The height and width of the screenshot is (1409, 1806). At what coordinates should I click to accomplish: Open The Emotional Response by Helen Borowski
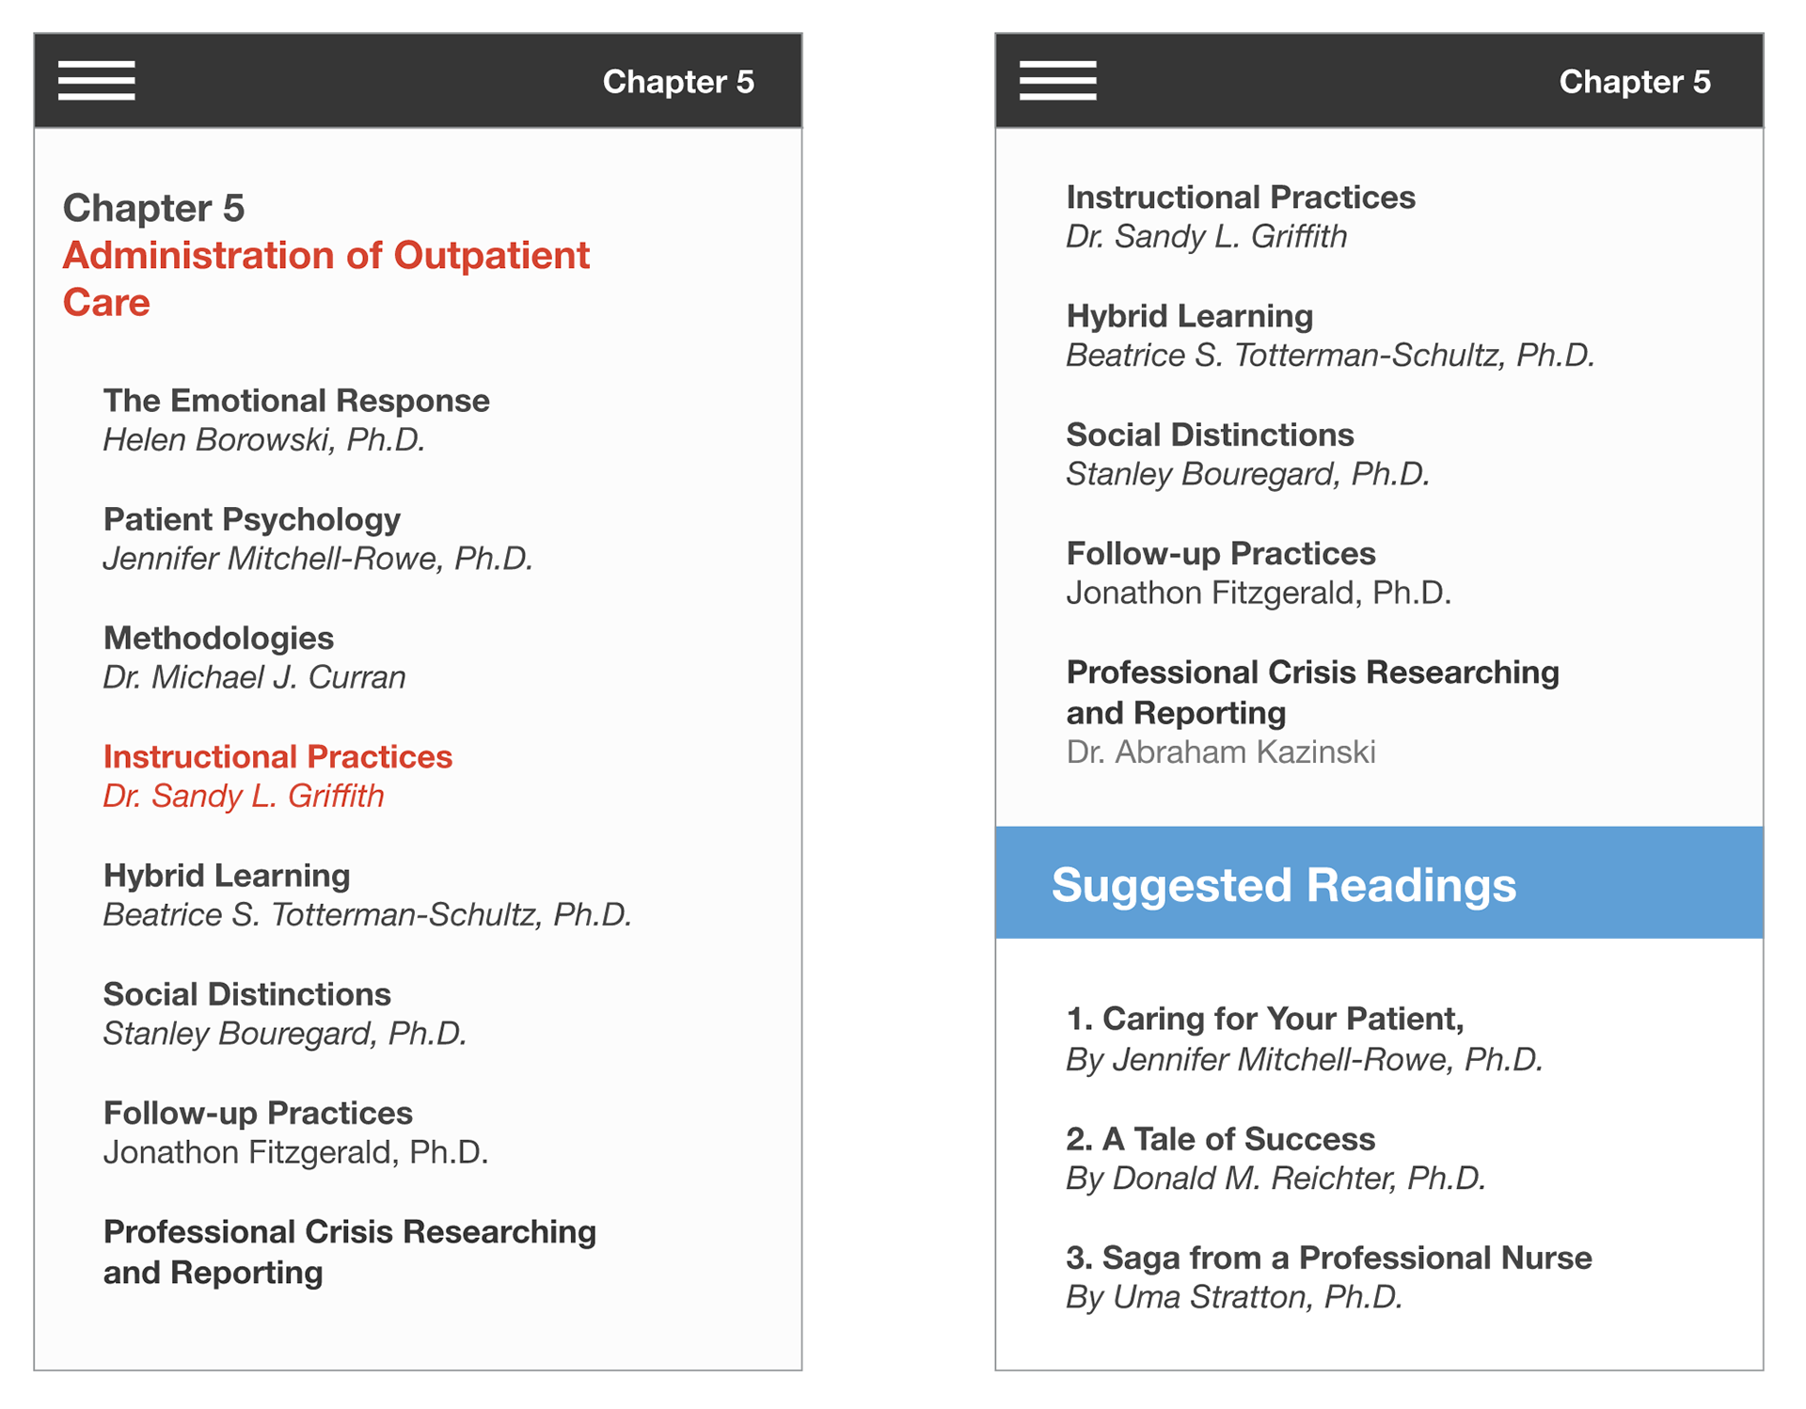tap(295, 402)
